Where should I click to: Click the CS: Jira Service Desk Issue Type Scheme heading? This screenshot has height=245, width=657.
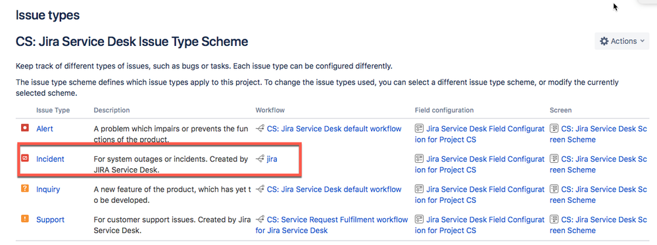click(x=132, y=41)
